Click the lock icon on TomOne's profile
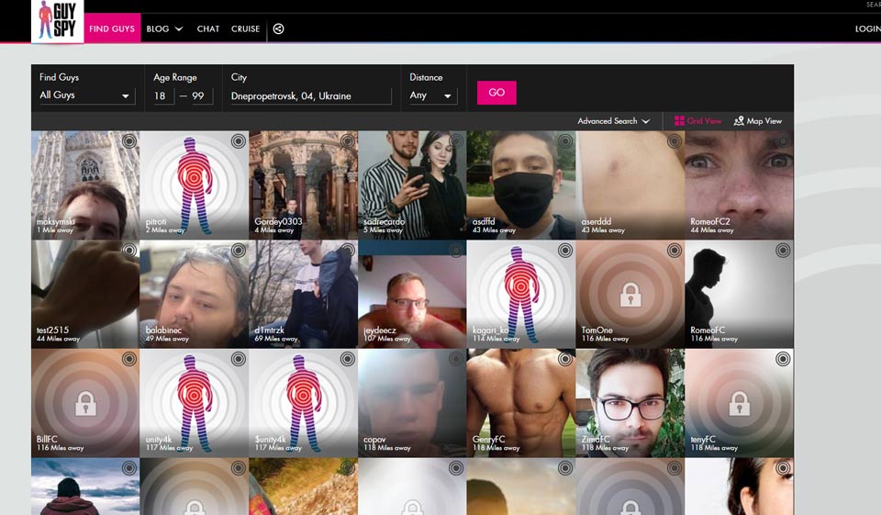Screen dimensions: 881x515 coord(630,294)
